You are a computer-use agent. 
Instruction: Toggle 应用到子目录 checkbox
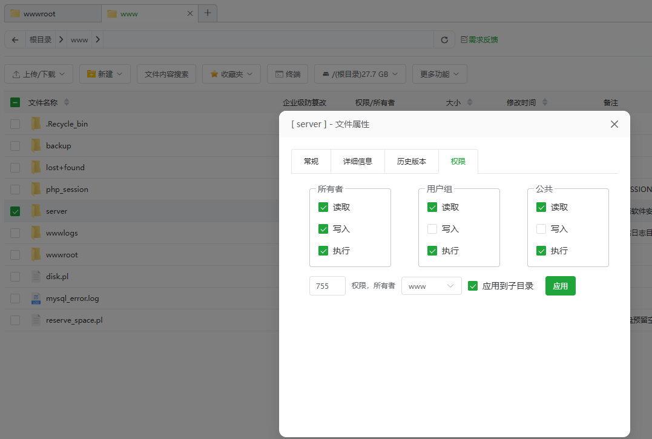click(x=473, y=286)
